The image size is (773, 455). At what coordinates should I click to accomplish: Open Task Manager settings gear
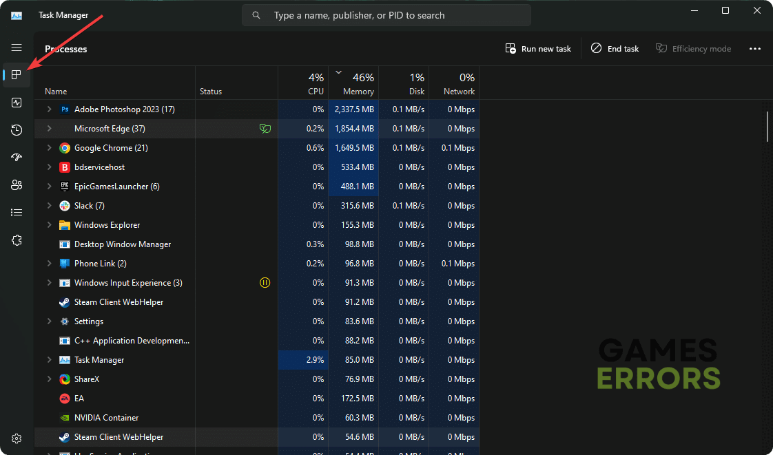(17, 438)
